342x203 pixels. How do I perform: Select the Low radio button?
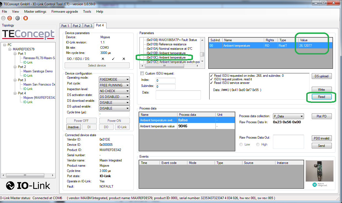coord(241,144)
